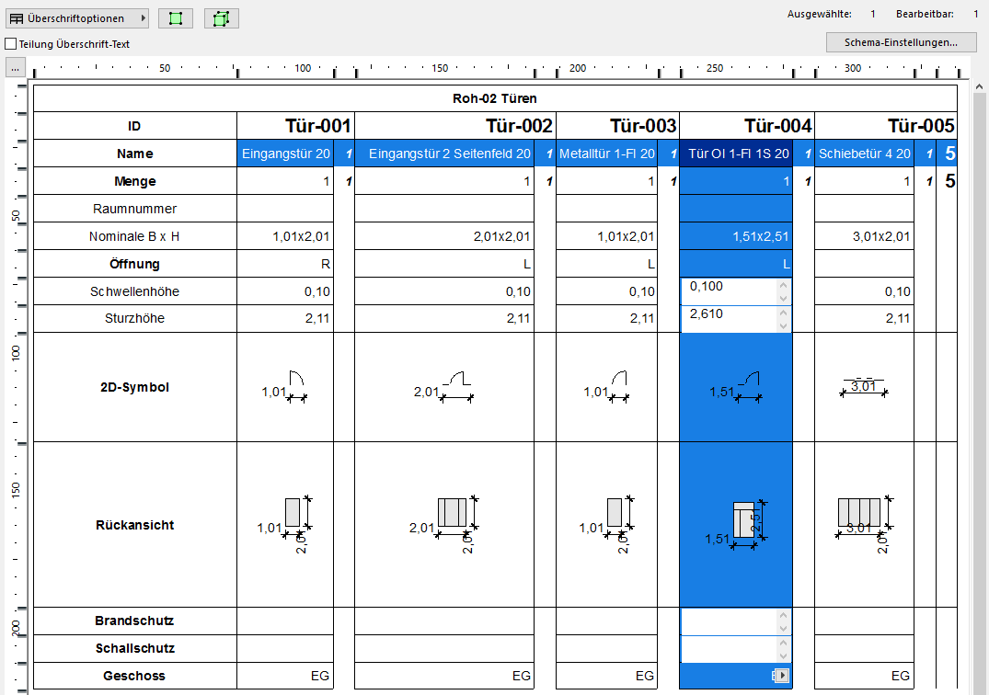989x695 pixels.
Task: Select Tür-004 2D-Symbol preview
Action: pyautogui.click(x=735, y=387)
